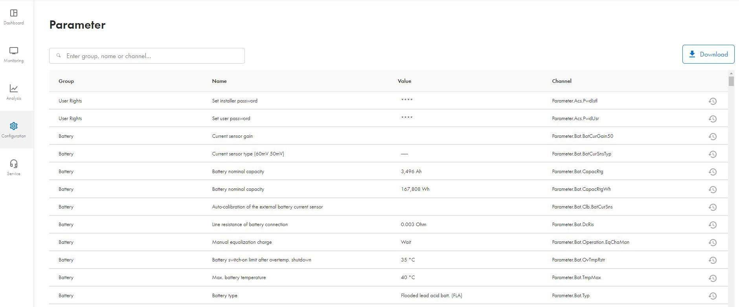Show history for Set installer password
The height and width of the screenshot is (307, 739).
[x=712, y=101]
